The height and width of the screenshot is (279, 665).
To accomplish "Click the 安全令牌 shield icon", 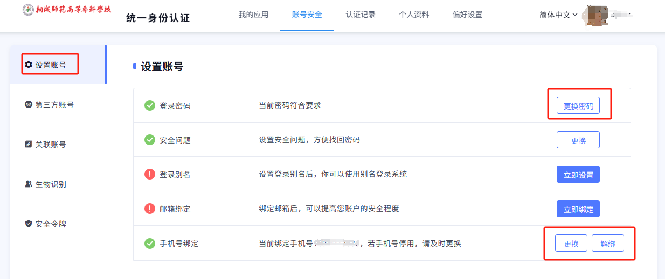I will [29, 224].
